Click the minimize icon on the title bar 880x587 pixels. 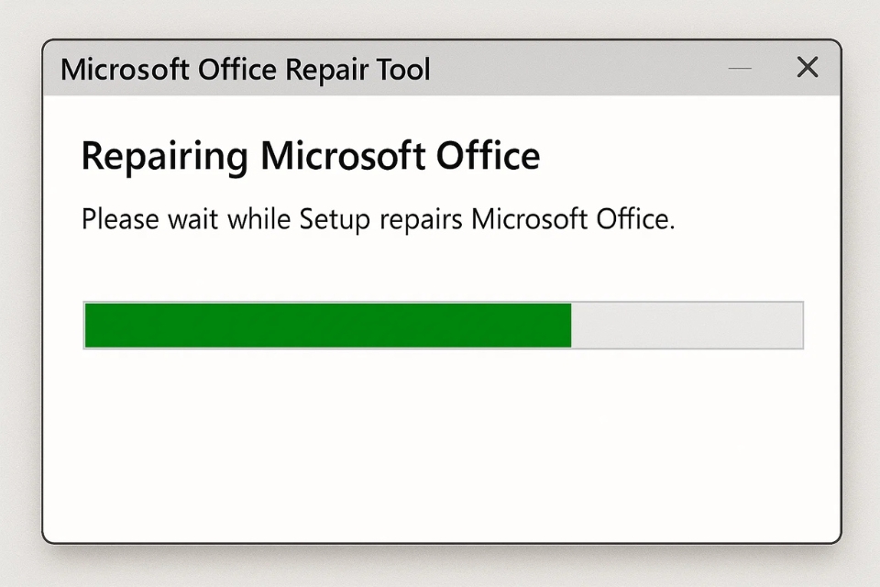tap(739, 68)
